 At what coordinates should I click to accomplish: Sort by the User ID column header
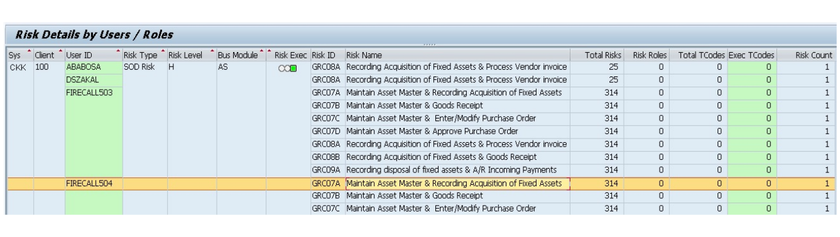pyautogui.click(x=93, y=55)
